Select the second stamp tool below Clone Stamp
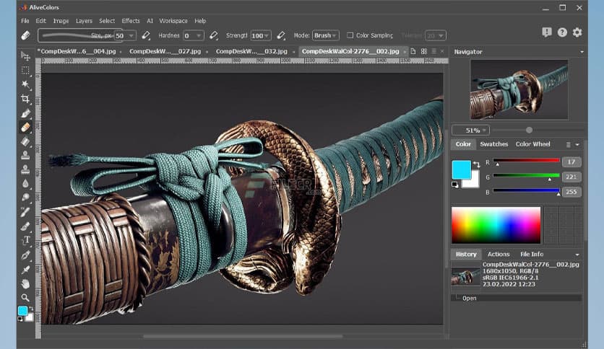The image size is (604, 349). click(x=25, y=169)
